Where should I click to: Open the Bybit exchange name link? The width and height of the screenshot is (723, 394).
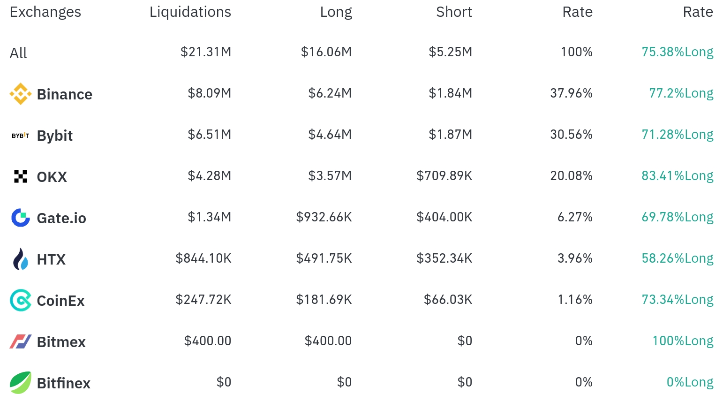(55, 136)
